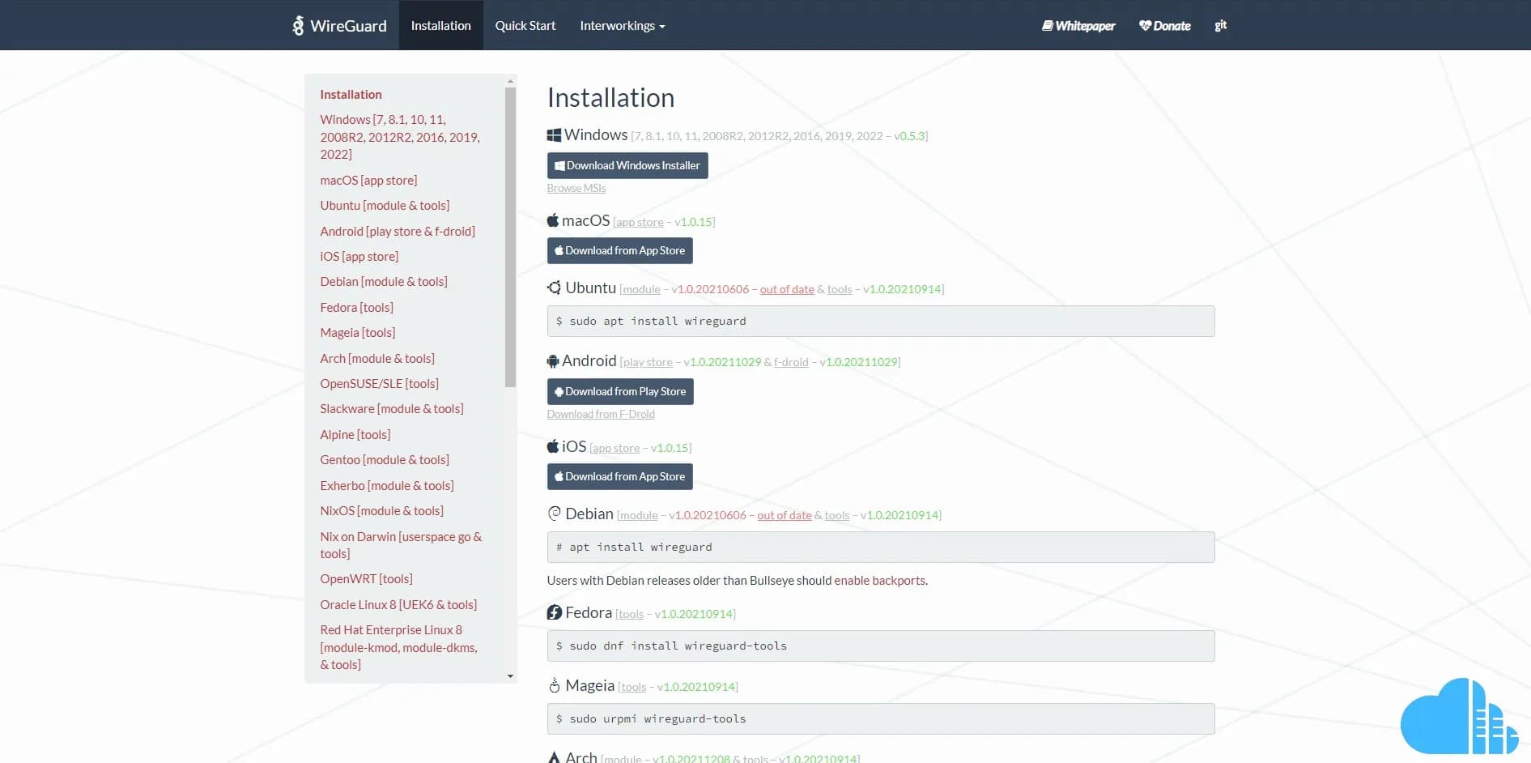The height and width of the screenshot is (763, 1531).
Task: Click the sidebar scrollbar down arrow
Action: click(510, 676)
